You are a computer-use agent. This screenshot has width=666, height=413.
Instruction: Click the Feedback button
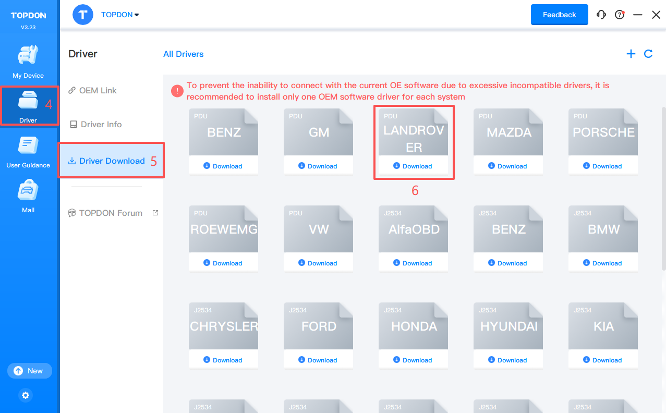tap(559, 15)
